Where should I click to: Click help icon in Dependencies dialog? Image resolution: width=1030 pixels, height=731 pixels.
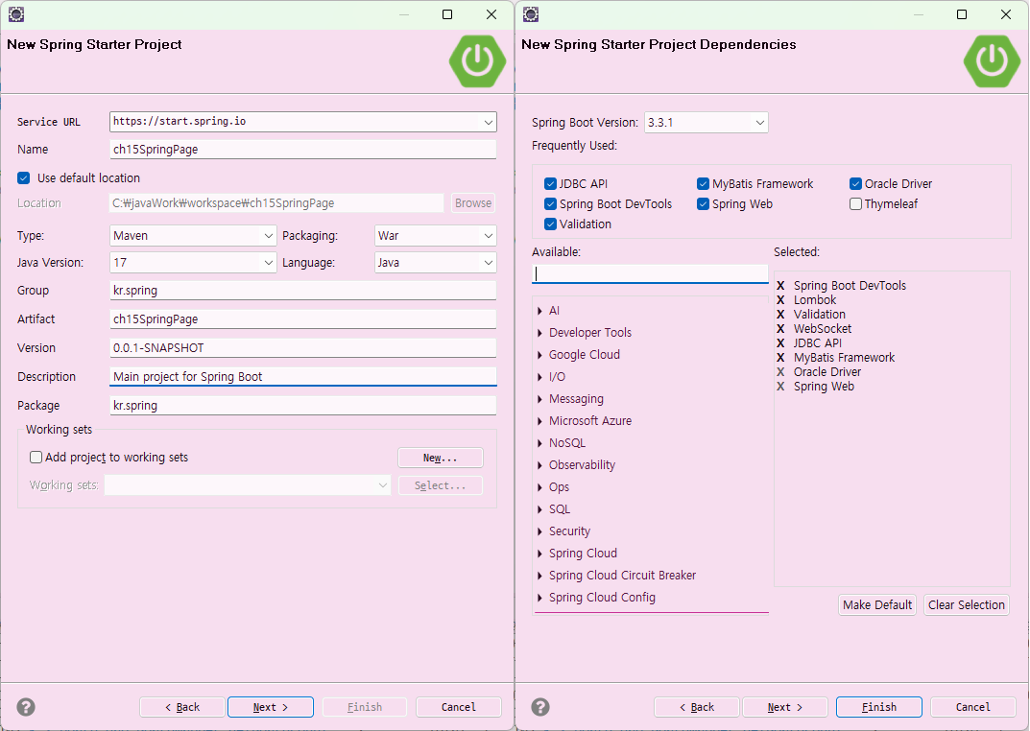(x=540, y=707)
